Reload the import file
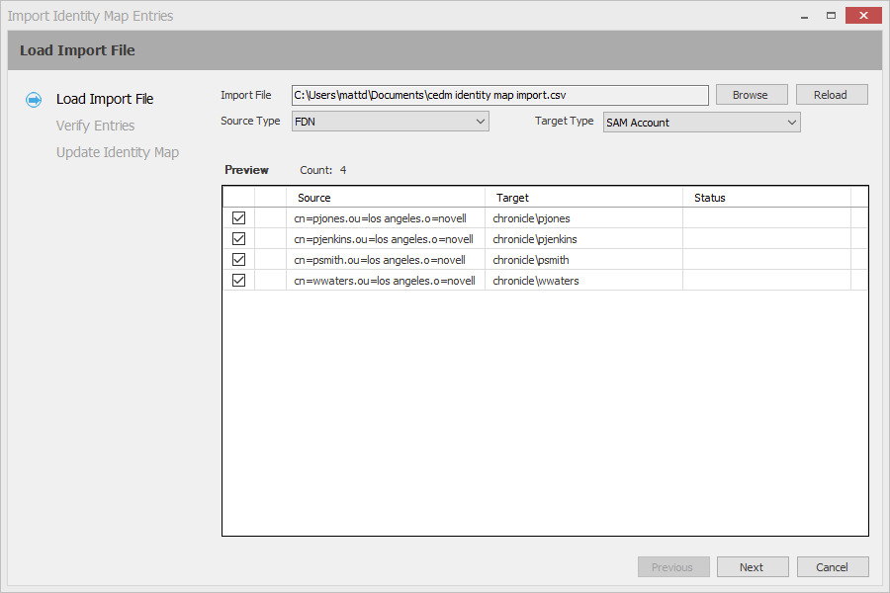 (x=832, y=95)
